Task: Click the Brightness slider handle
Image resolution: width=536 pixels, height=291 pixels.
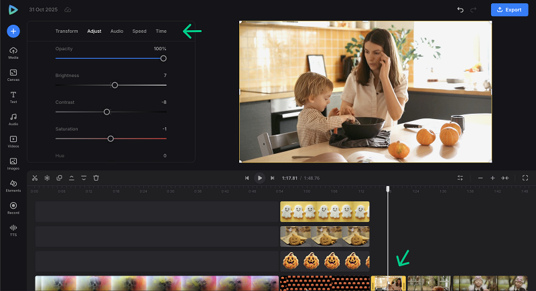Action: point(115,85)
